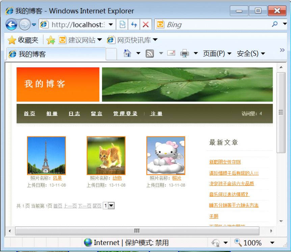Expand the privacy icon dropdown arrow in status bar
The image size is (291, 252).
coord(226,243)
